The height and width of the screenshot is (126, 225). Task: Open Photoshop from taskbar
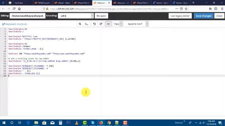tap(69, 123)
